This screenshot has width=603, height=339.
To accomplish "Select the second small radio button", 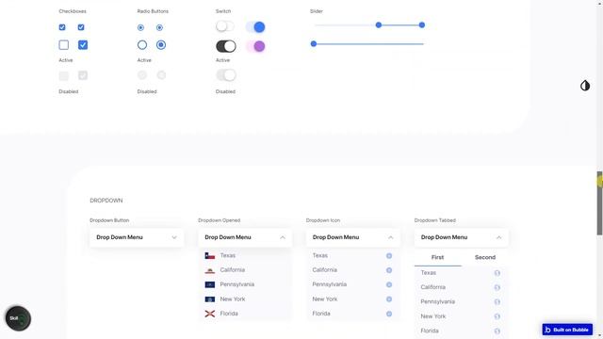I will [x=159, y=27].
